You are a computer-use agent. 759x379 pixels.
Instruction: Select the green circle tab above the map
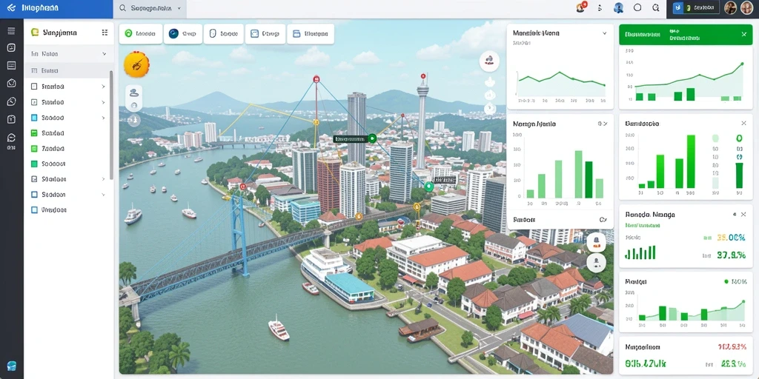tap(141, 34)
